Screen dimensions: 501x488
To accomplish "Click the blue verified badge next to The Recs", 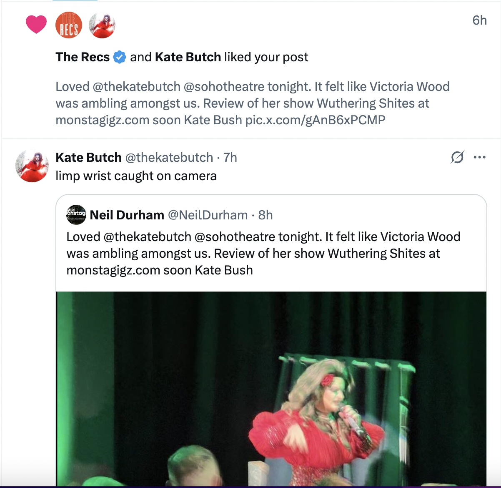I will point(120,57).
